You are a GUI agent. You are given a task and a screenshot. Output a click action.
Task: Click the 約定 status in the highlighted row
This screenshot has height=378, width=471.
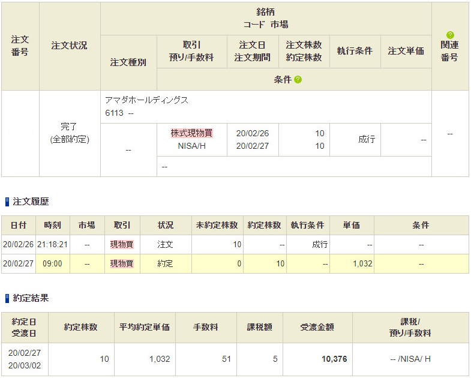point(165,263)
